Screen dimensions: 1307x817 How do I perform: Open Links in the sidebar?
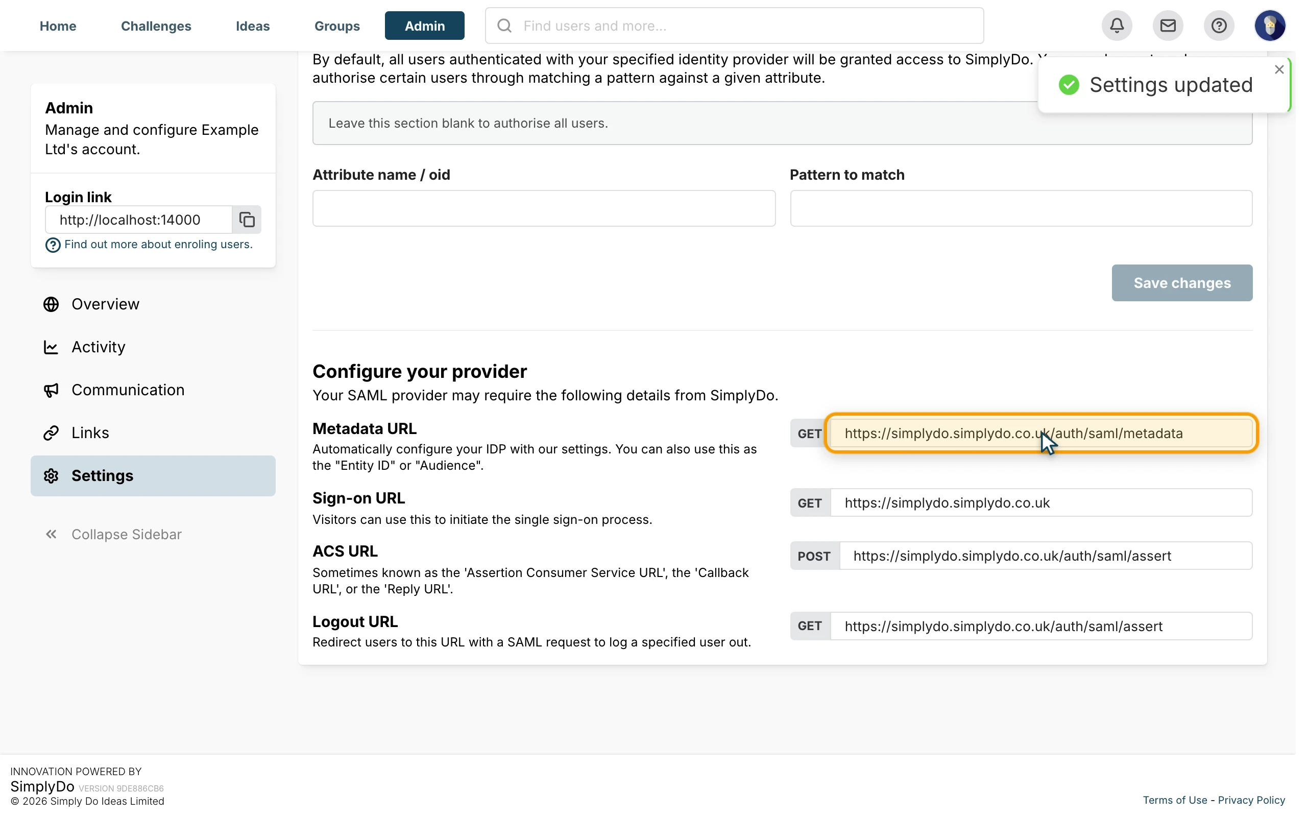point(153,433)
